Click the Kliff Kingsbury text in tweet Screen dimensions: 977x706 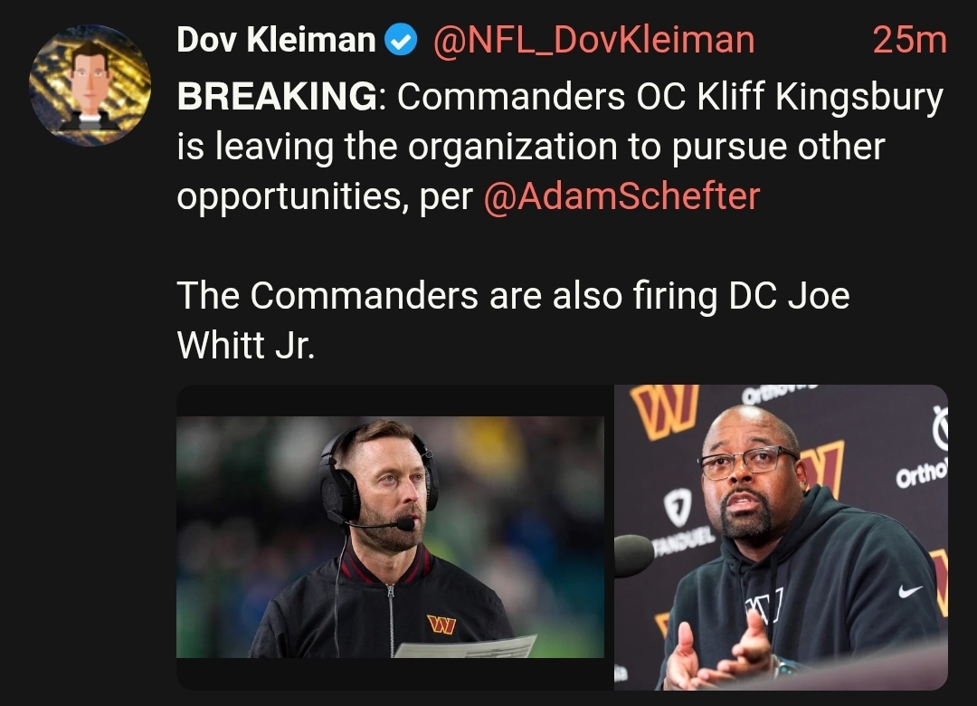[x=820, y=97]
